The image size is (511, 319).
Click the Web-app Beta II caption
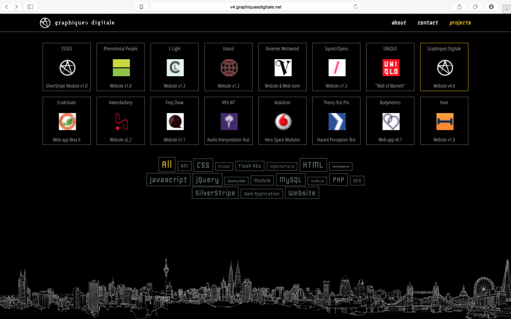coord(67,140)
